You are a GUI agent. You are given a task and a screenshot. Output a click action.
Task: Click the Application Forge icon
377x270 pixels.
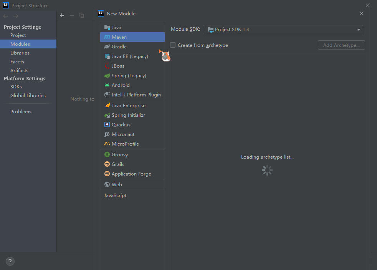pos(107,174)
